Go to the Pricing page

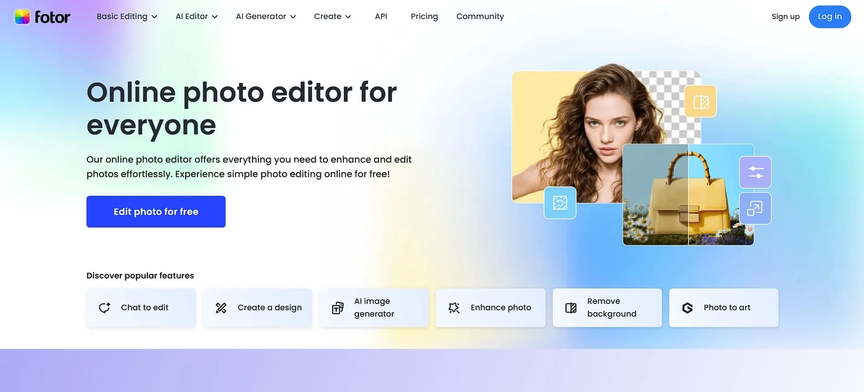pos(424,16)
